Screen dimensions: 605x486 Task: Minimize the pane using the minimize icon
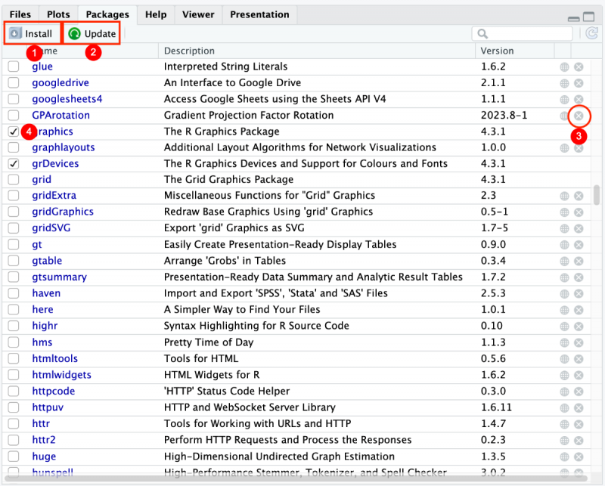(x=574, y=18)
